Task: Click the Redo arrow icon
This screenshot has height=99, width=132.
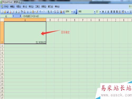Action: tap(44, 12)
